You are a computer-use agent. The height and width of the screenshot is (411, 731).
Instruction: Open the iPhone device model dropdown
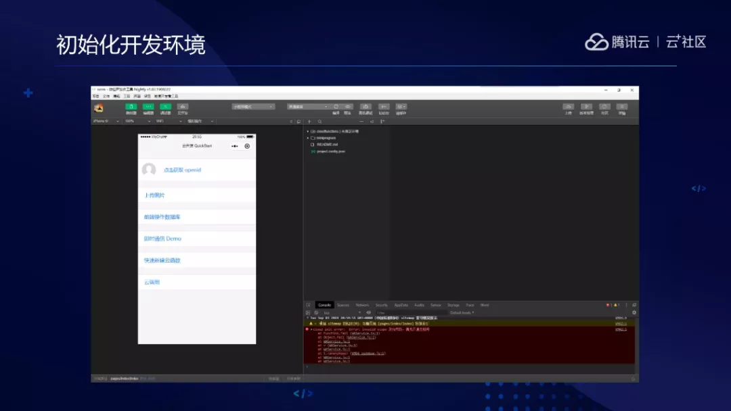click(x=106, y=121)
